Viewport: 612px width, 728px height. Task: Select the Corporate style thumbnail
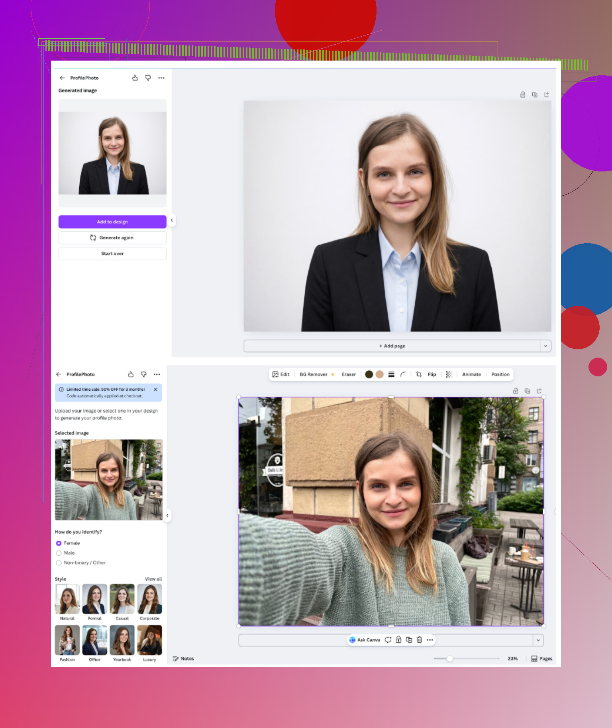pyautogui.click(x=149, y=599)
